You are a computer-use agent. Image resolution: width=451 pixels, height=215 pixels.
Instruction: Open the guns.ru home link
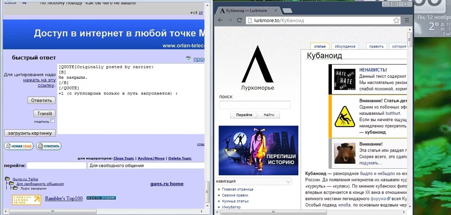[x=167, y=184]
